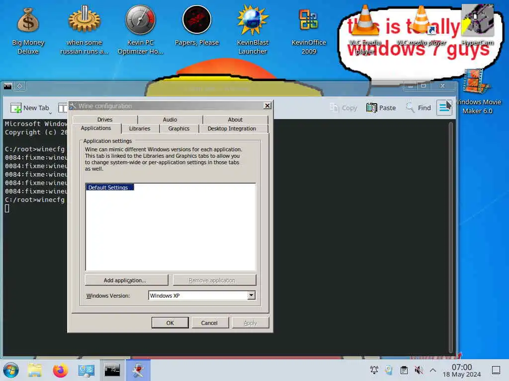The height and width of the screenshot is (381, 509).
Task: Click Find in the terminal toolbar
Action: (419, 108)
